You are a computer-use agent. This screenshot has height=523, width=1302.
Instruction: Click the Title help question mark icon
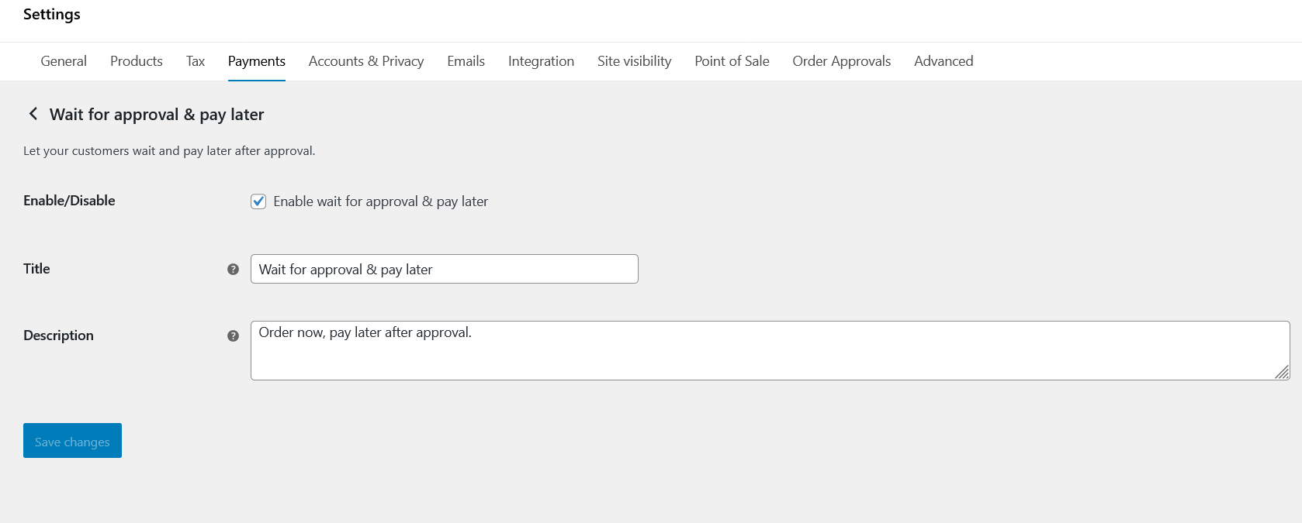[x=233, y=270]
